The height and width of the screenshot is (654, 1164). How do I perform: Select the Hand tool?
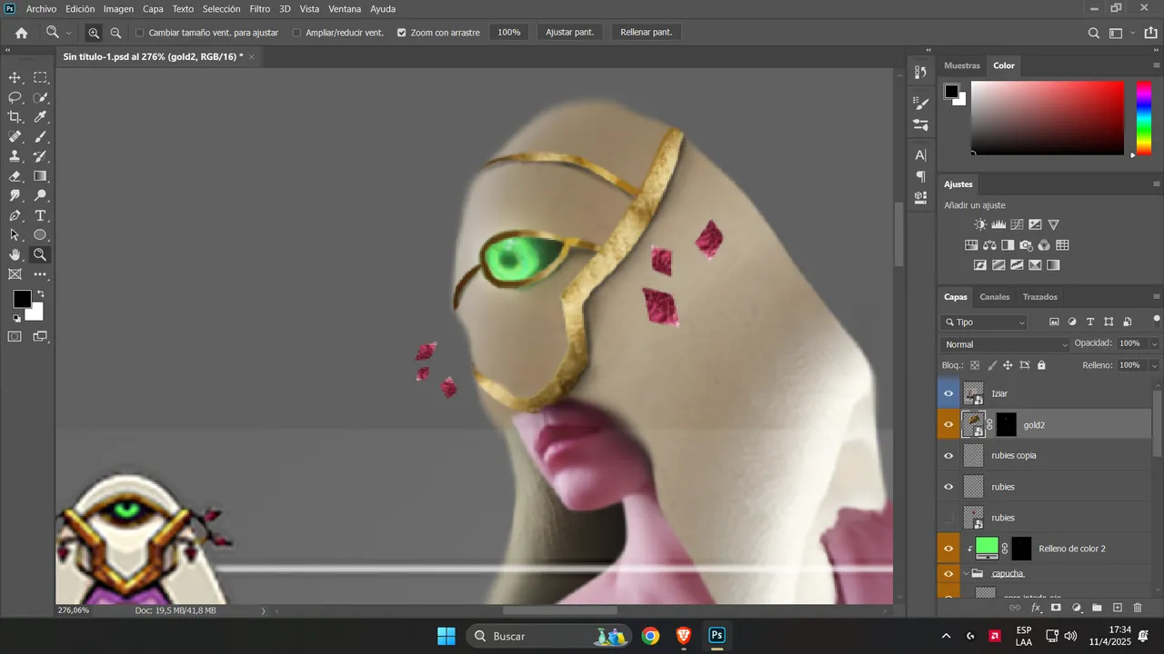tap(15, 255)
